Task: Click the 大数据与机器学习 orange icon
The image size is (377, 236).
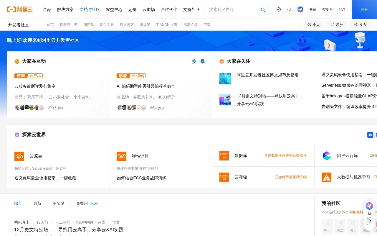Action: click(x=327, y=177)
